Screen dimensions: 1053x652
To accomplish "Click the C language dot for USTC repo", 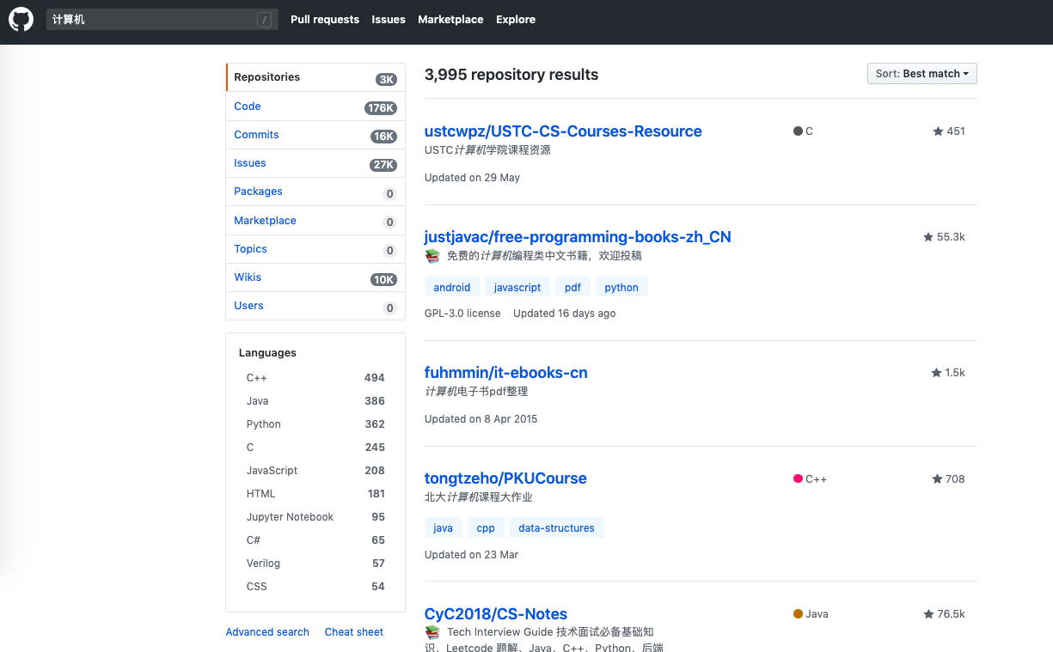I will coord(798,131).
